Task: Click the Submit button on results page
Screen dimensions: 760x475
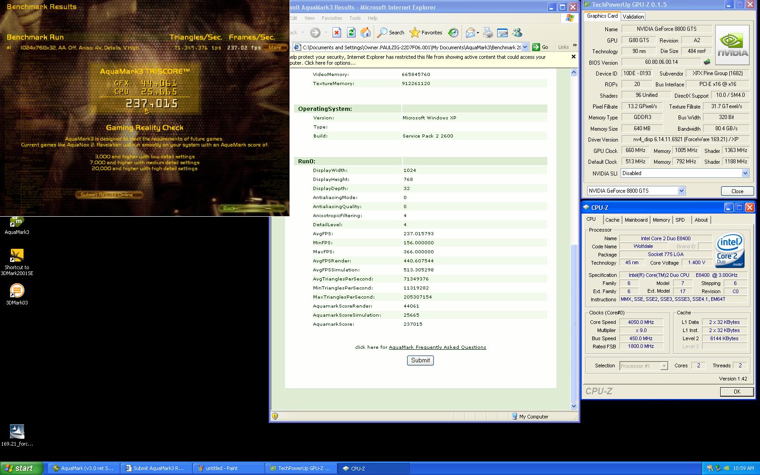Action: 420,361
